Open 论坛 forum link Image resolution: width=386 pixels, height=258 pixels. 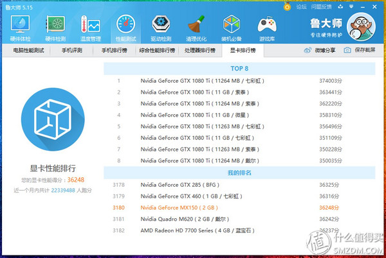(301, 6)
